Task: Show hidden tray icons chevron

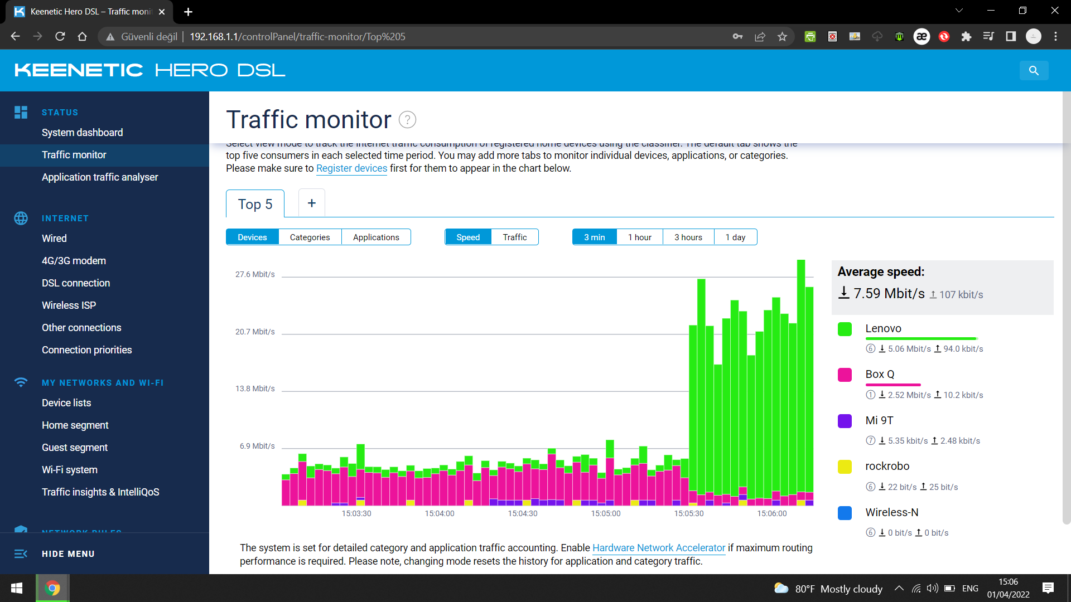Action: 899,588
